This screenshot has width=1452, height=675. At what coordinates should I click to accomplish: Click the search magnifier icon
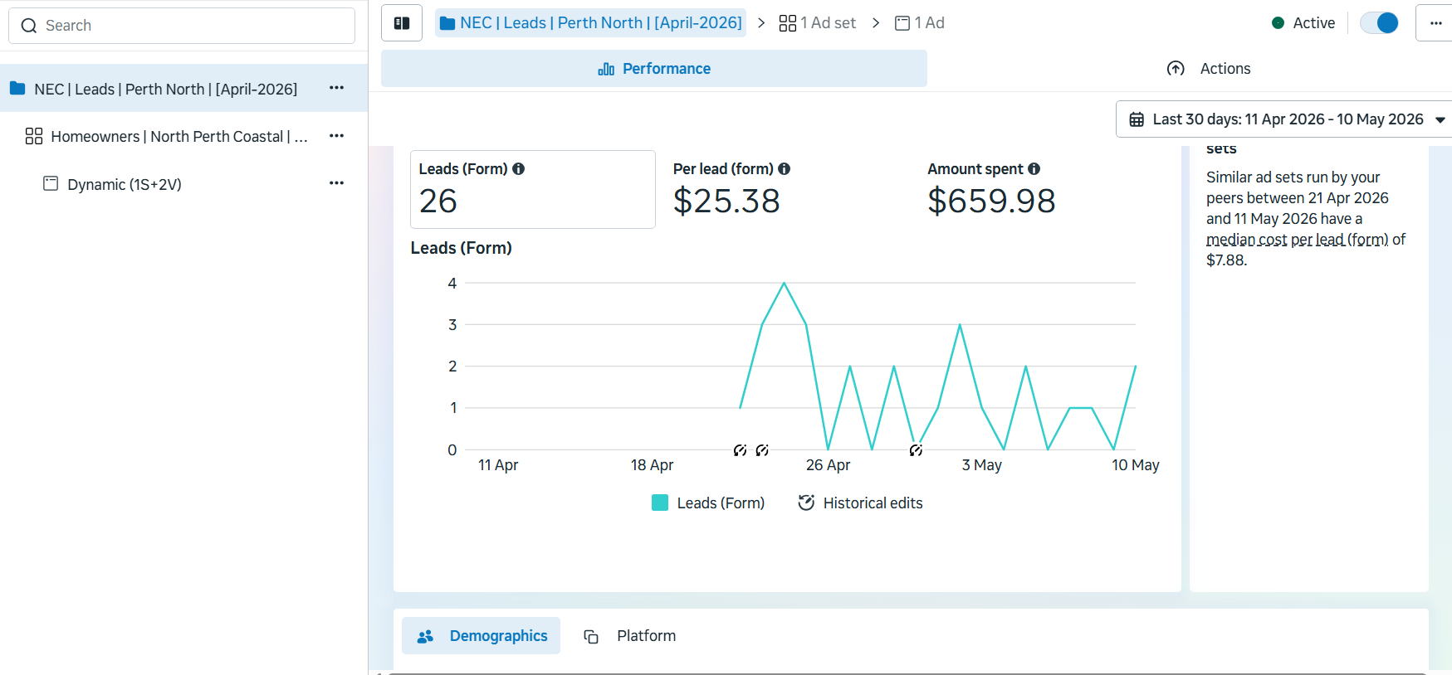tap(29, 26)
